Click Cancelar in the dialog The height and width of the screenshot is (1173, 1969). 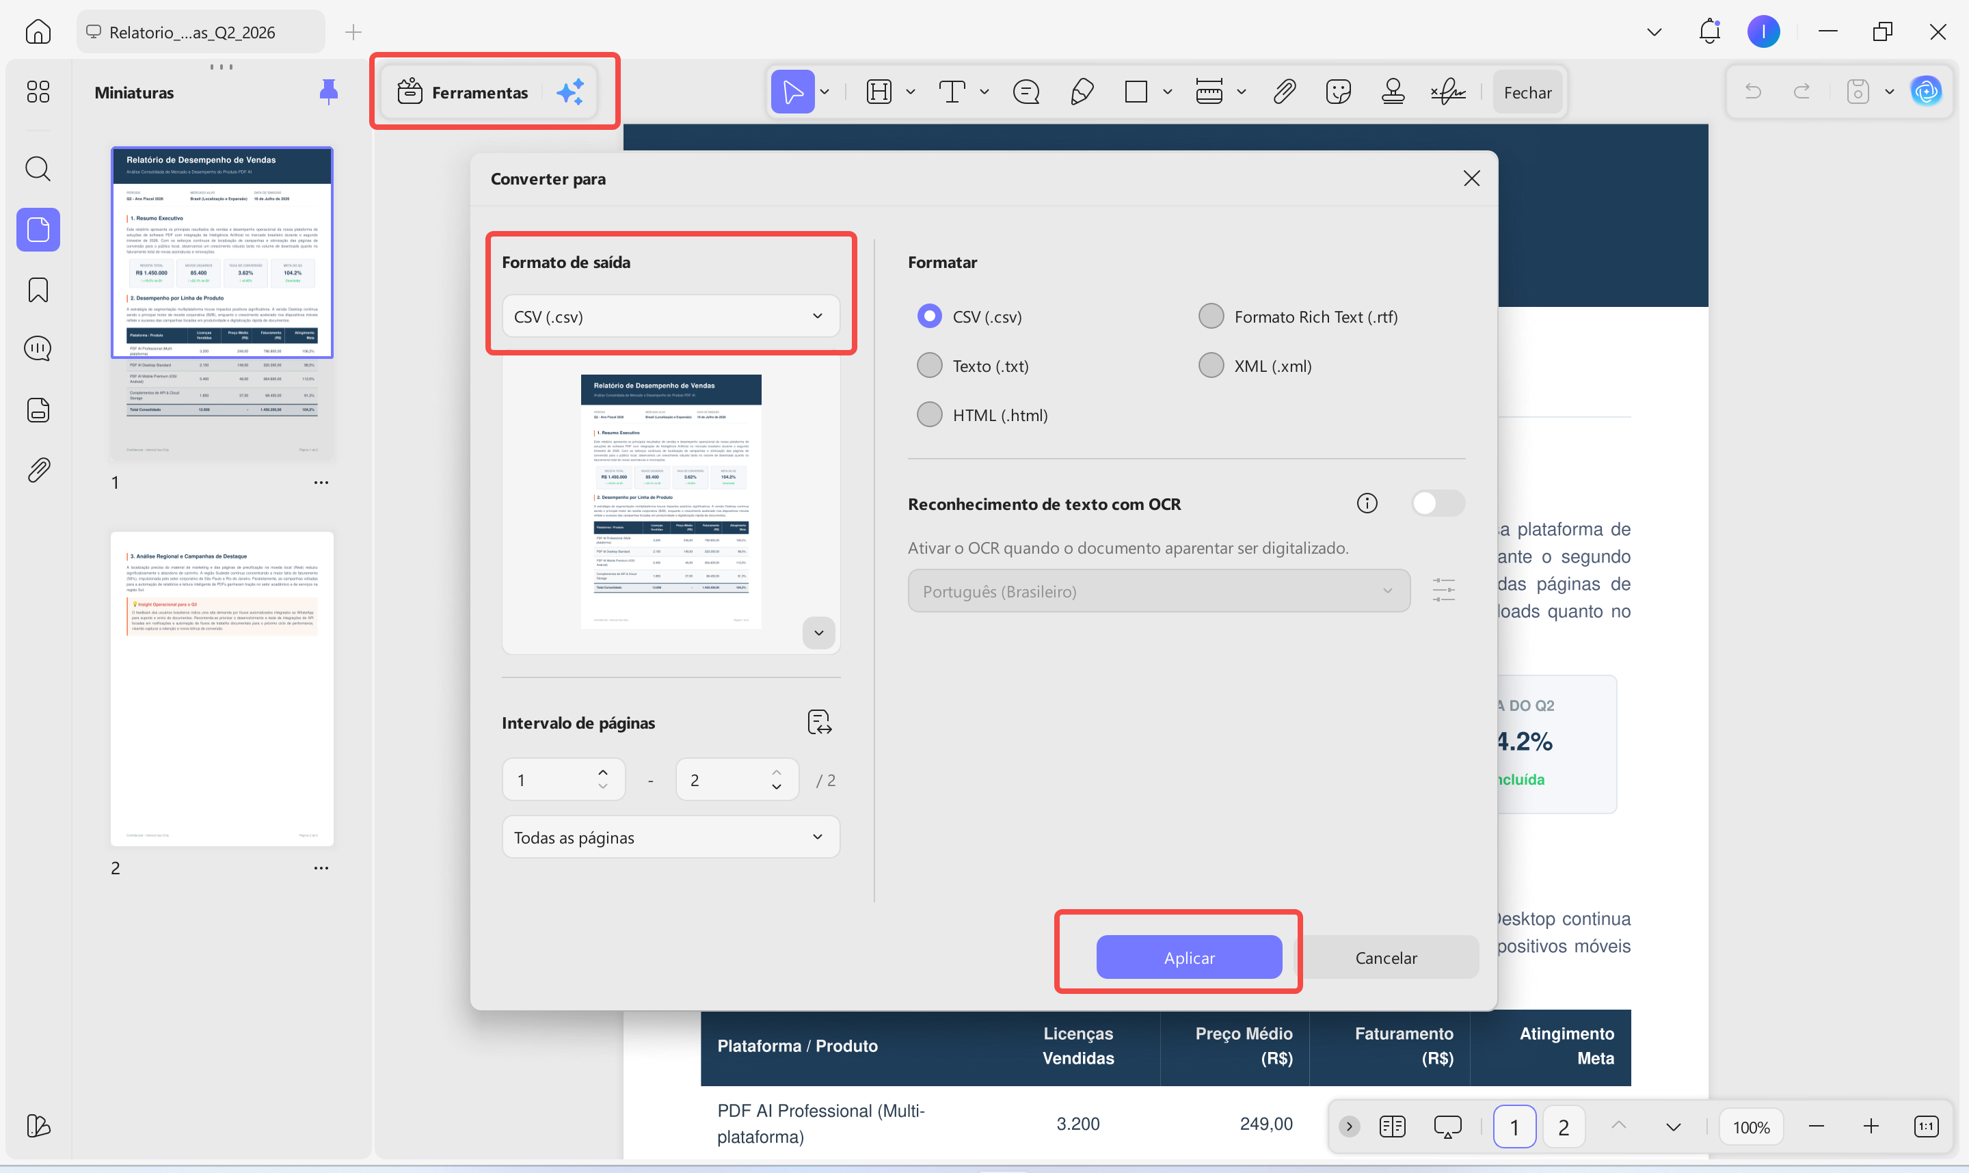(x=1386, y=957)
